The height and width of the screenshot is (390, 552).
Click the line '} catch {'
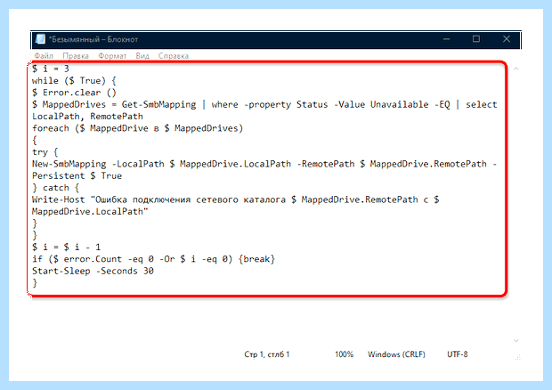coord(55,188)
